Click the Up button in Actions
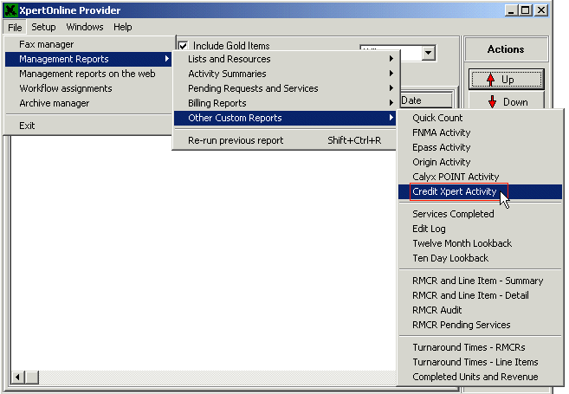This screenshot has width=569, height=394. (507, 79)
